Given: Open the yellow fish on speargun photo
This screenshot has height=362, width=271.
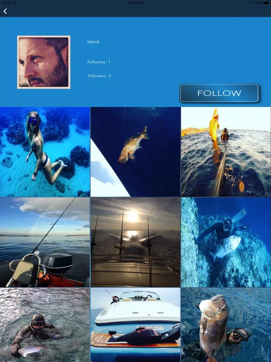Looking at the screenshot, I should 226,152.
